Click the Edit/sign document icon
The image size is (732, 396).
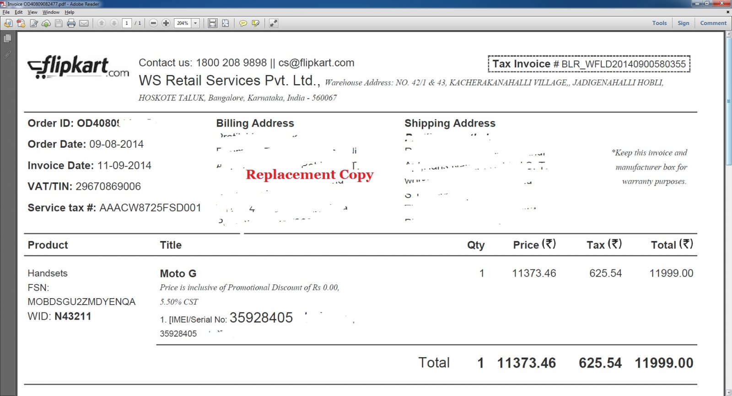click(34, 23)
